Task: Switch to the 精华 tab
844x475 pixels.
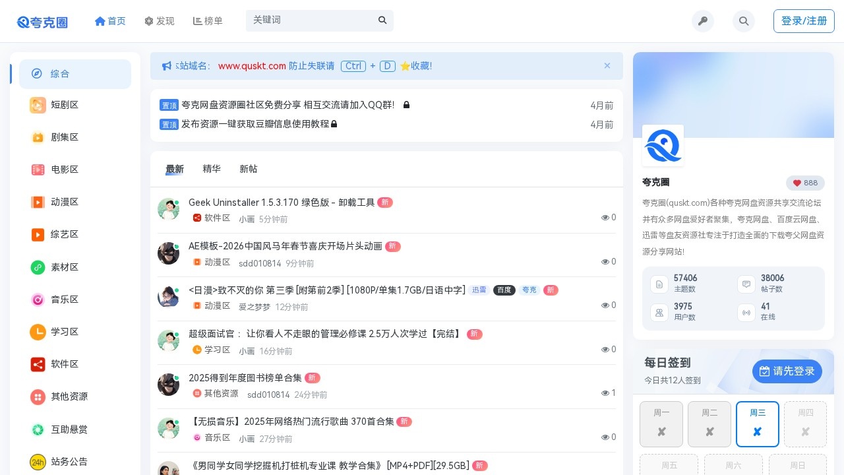Action: pyautogui.click(x=212, y=169)
